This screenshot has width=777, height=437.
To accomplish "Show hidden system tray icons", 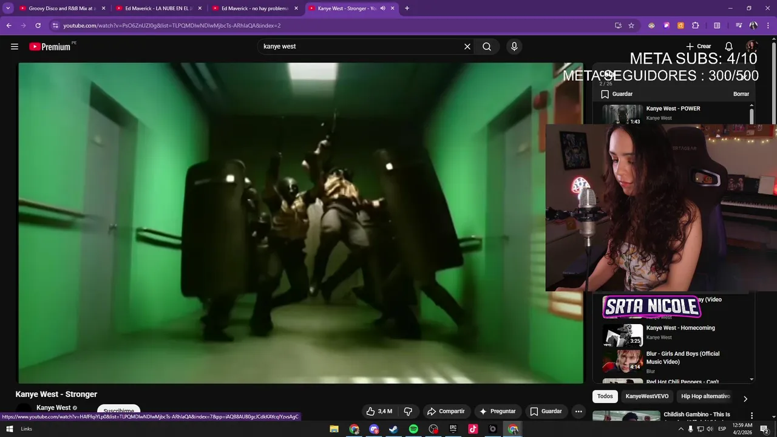I will [x=680, y=429].
